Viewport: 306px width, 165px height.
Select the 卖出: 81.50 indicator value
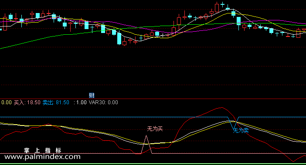coord(56,102)
